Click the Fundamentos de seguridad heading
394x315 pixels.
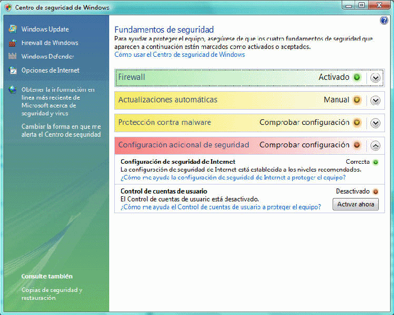click(x=164, y=30)
